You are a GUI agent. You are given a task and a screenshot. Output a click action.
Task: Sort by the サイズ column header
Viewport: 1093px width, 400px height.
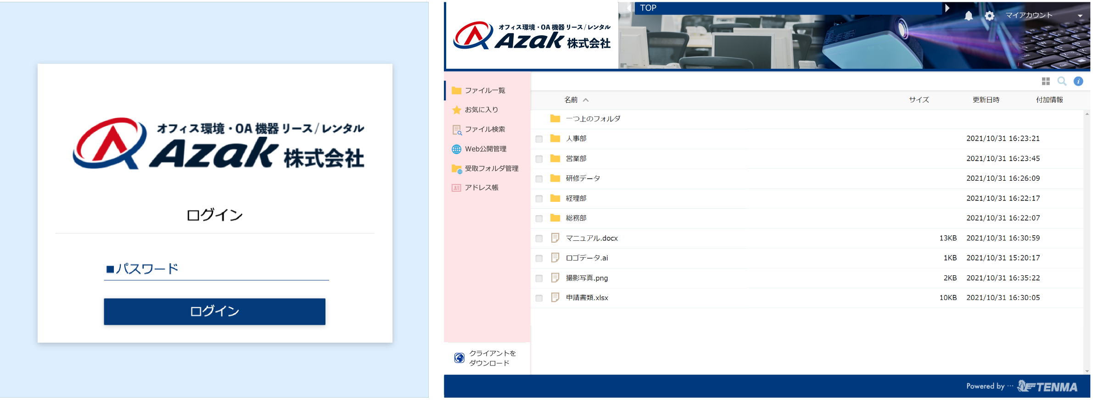pos(919,100)
